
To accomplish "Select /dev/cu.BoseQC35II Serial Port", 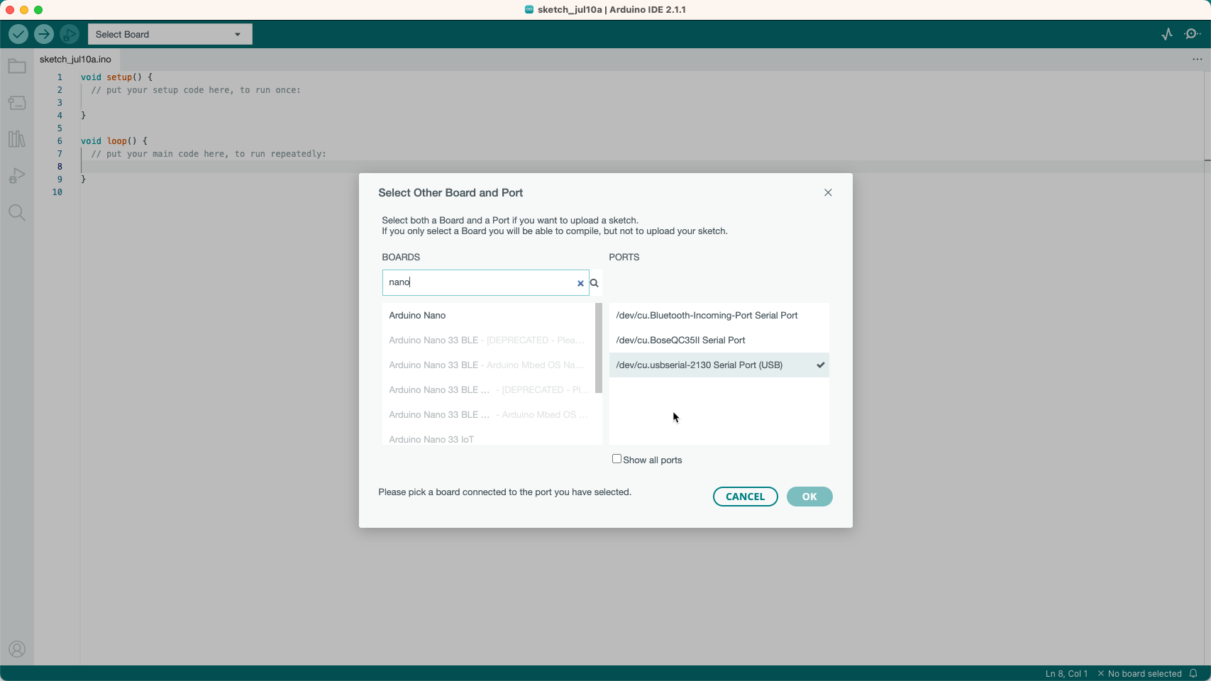I will (719, 340).
